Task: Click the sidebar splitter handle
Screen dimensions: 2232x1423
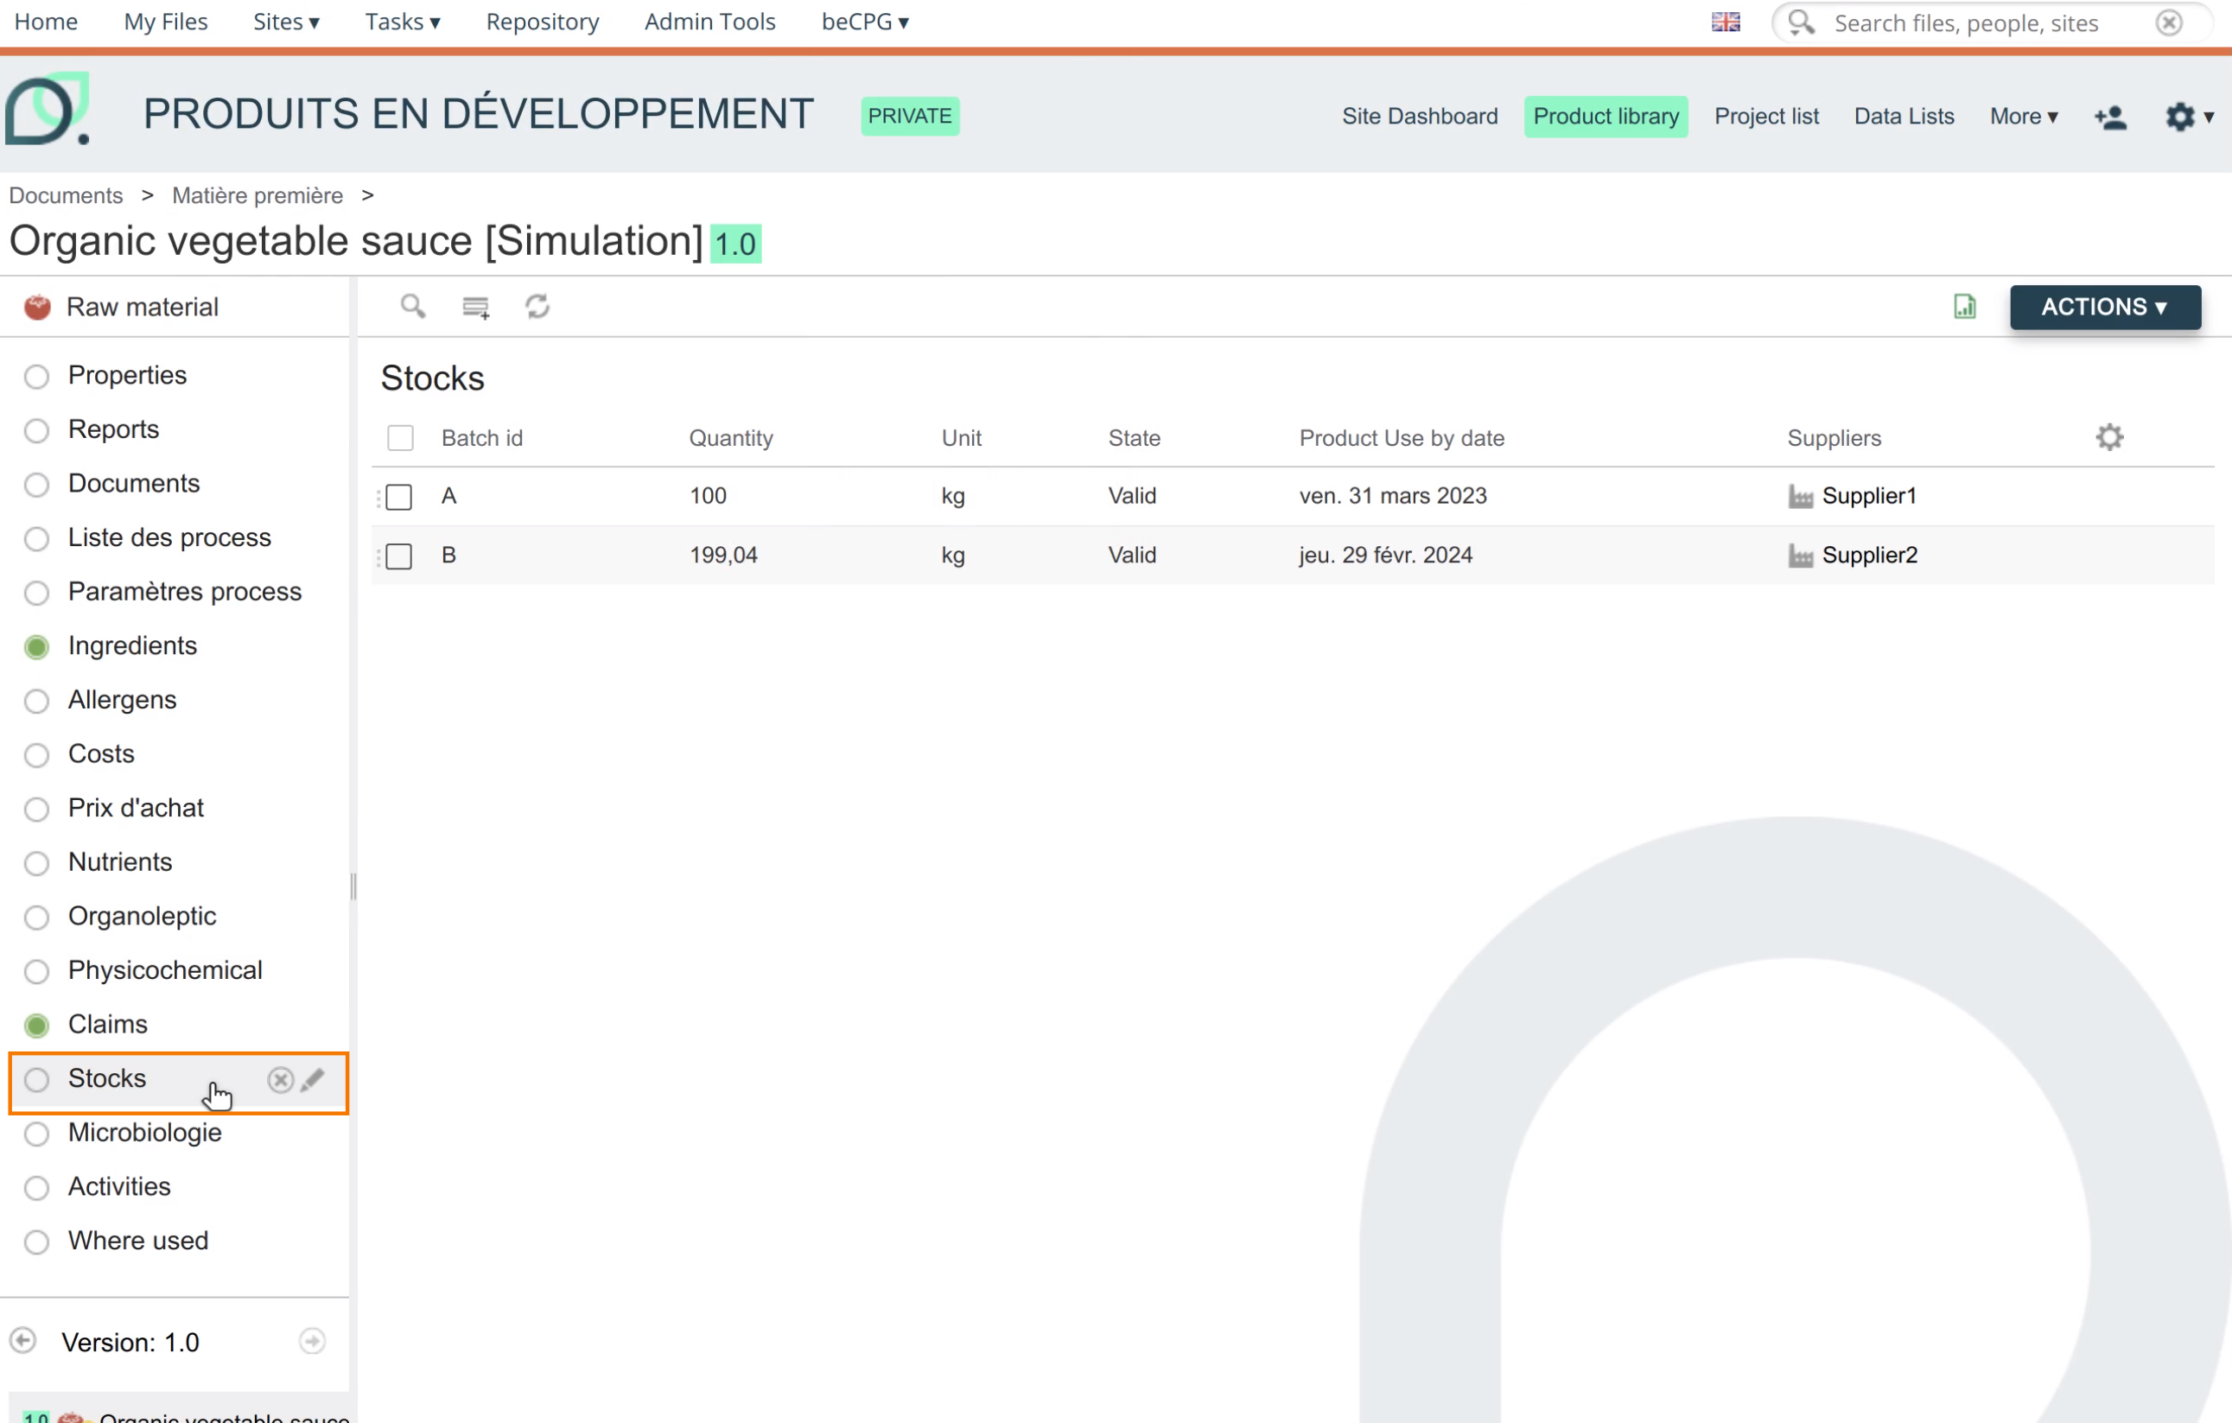Action: [353, 887]
